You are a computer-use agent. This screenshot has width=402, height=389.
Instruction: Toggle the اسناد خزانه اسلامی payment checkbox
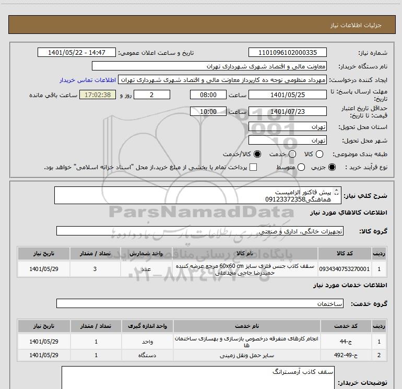click(x=253, y=167)
